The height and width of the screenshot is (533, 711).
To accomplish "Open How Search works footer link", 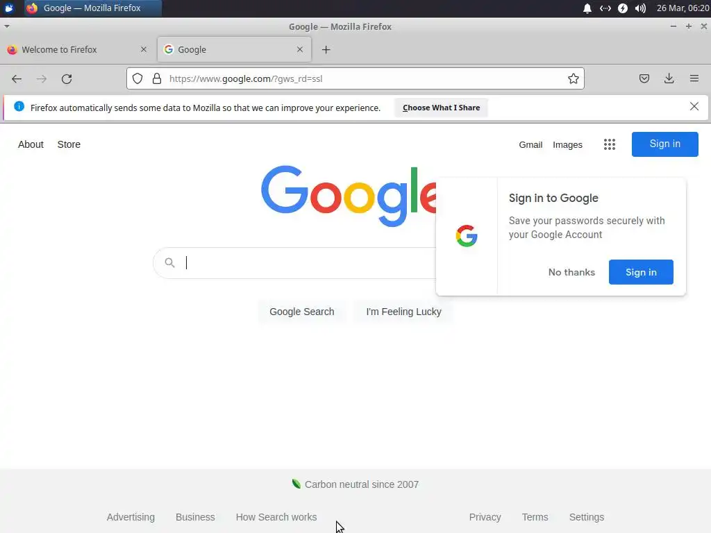I will click(276, 517).
